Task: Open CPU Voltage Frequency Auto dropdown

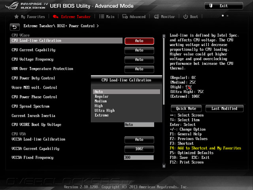Action: pos(139,60)
